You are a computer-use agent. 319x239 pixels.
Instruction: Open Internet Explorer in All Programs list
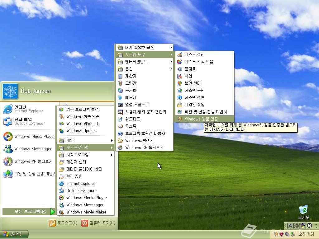coord(85,183)
